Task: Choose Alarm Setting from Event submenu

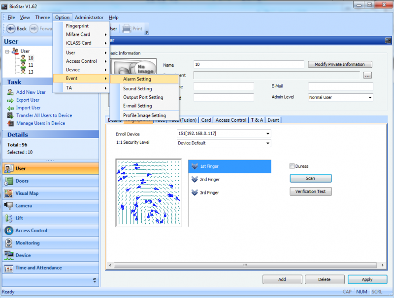Action: pyautogui.click(x=137, y=79)
